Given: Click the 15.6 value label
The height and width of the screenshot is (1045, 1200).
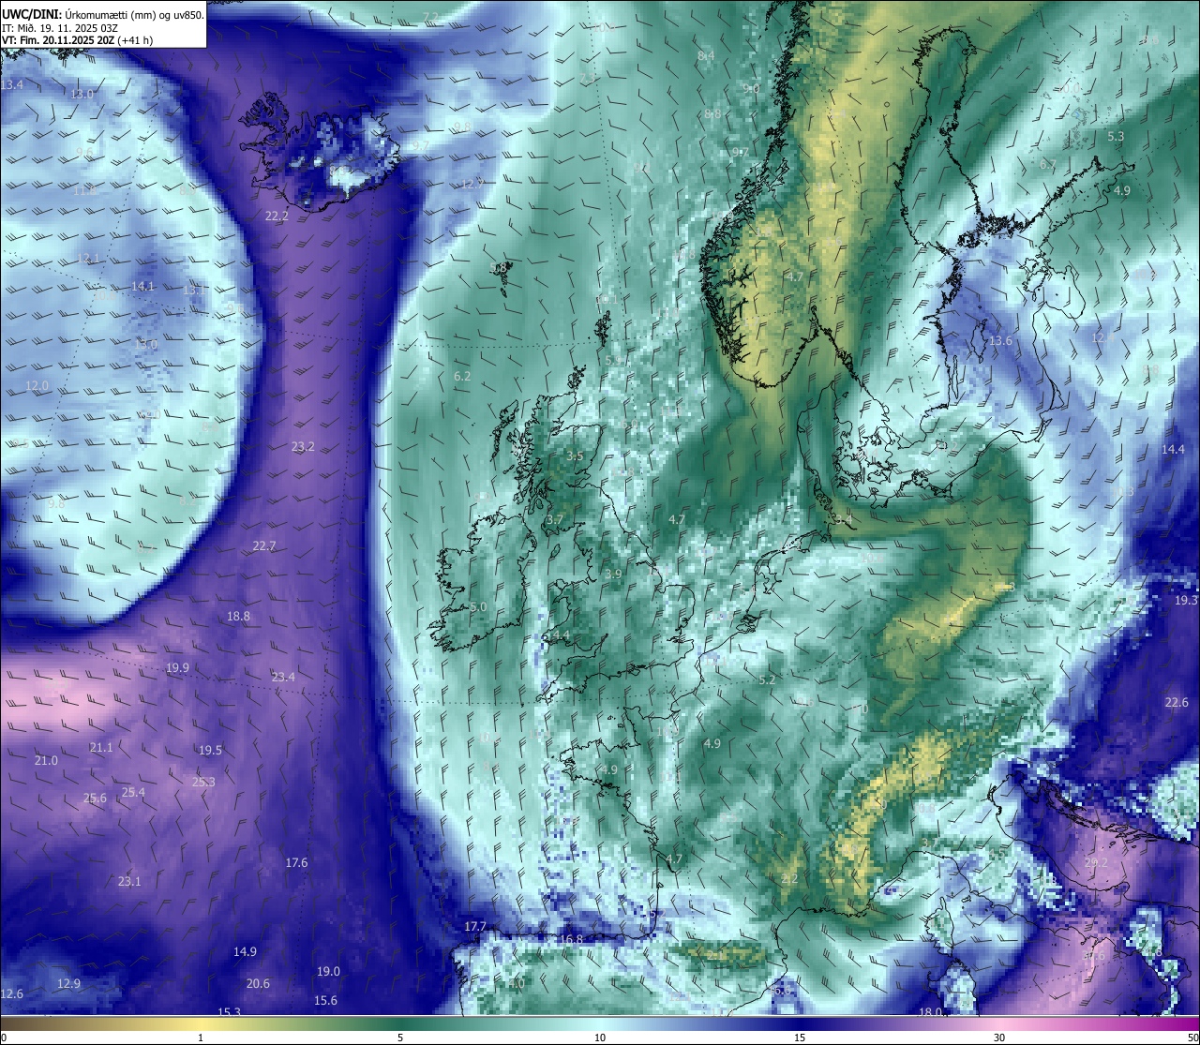Looking at the screenshot, I should [x=325, y=1001].
